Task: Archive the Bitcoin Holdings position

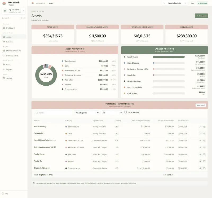Action: [x=204, y=168]
